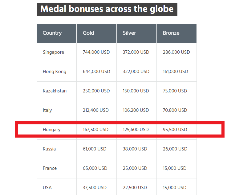Click Russia's 61,000 USD gold cell
Image resolution: width=231 pixels, height=195 pixels.
(x=96, y=149)
